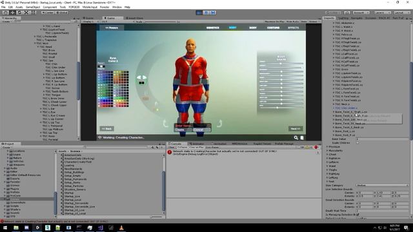Click the document icon in game status bar
The image size is (413, 232).
302,137
